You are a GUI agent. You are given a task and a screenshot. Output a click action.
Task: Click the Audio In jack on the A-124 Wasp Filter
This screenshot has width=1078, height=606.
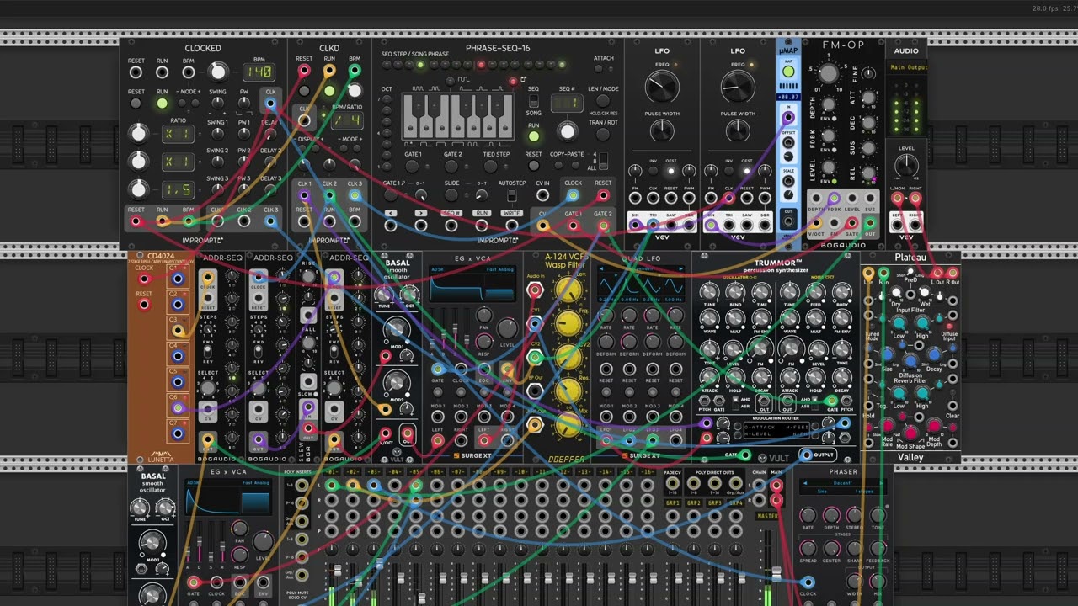coord(535,290)
